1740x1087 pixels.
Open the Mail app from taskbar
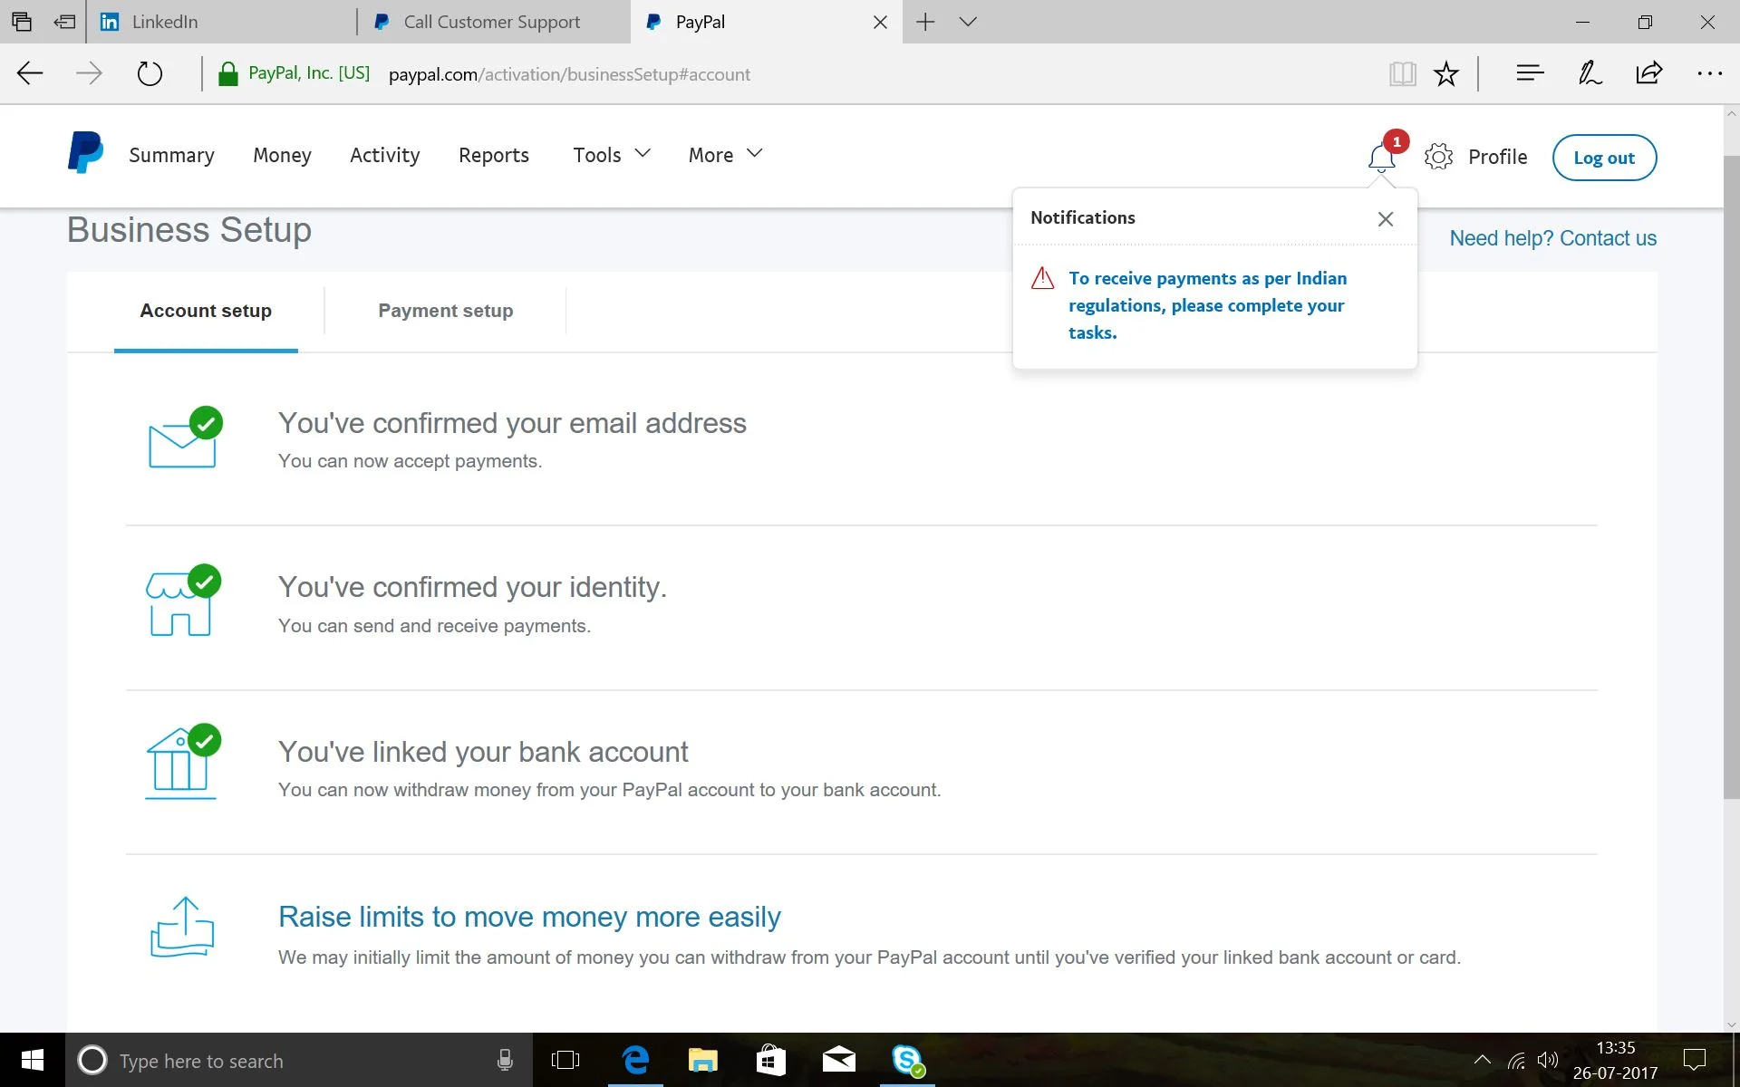(x=839, y=1060)
